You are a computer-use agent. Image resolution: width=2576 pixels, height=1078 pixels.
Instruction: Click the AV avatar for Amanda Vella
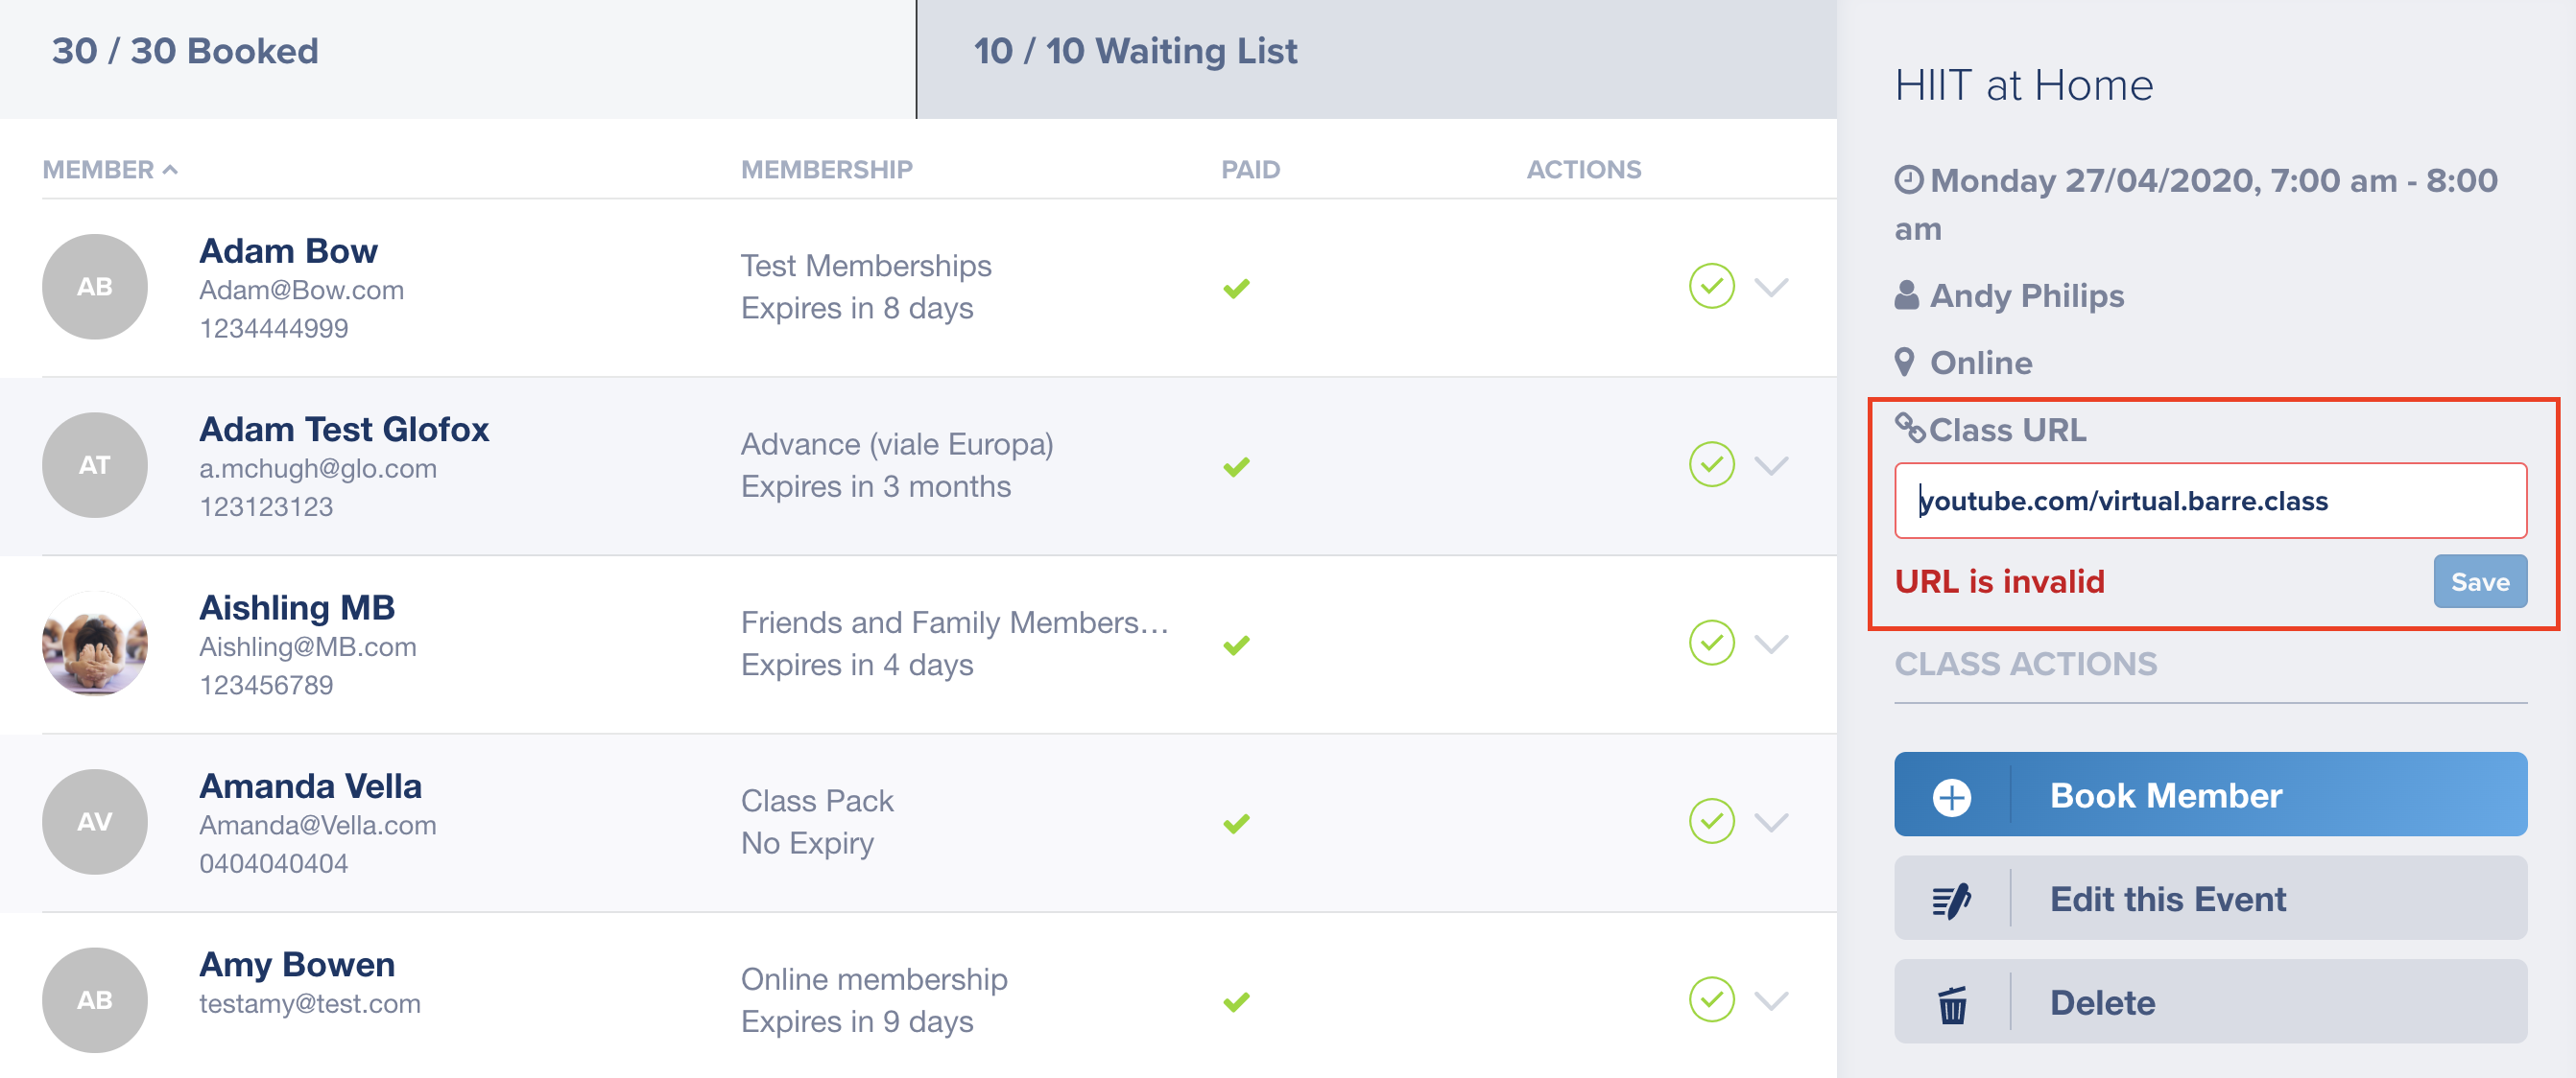pos(95,821)
